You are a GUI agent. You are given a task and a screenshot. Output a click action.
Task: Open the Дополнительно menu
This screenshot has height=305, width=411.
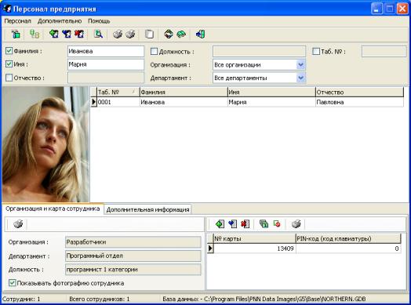tap(60, 21)
